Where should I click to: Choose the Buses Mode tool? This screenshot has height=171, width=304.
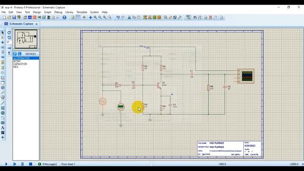[x=2, y=57]
